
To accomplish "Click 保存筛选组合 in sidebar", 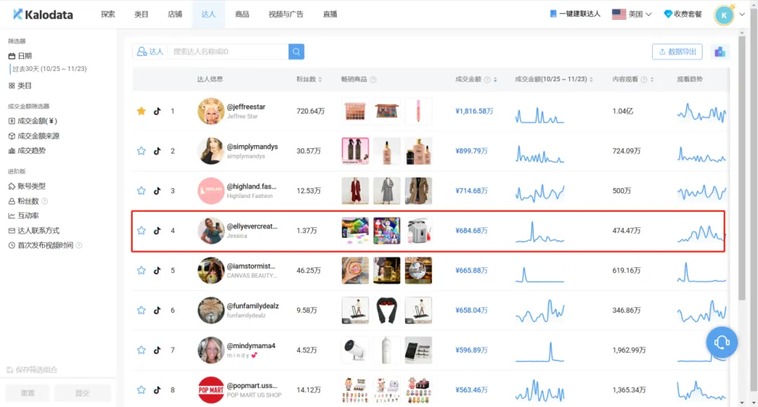I will tap(32, 370).
